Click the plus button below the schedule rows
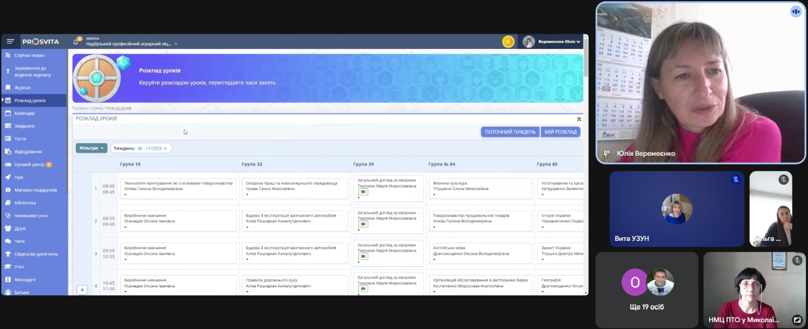This screenshot has height=329, width=808. click(x=82, y=290)
